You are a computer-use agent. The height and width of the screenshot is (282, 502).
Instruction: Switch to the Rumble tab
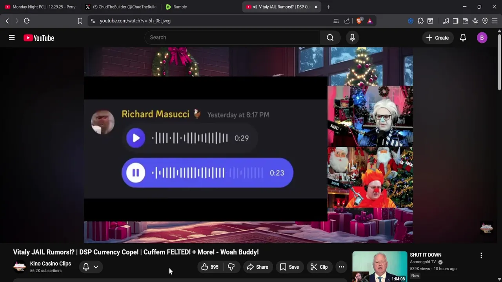point(201,7)
